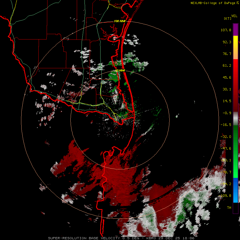Click the 45.6 legend value

(227, 77)
